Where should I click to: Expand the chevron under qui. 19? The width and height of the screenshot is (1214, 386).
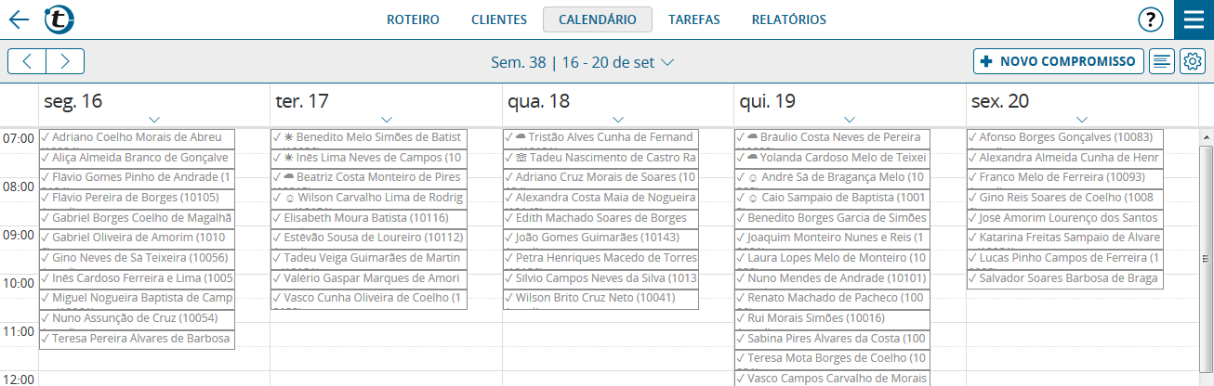pos(849,119)
